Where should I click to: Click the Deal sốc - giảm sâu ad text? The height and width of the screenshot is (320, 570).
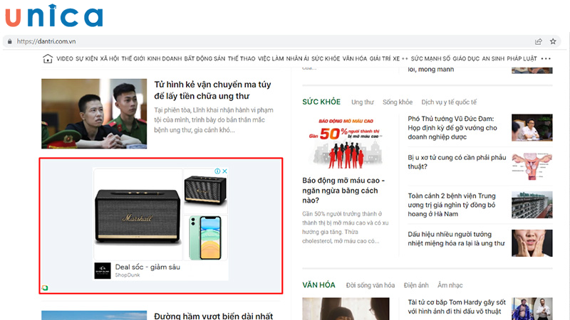coord(147,267)
